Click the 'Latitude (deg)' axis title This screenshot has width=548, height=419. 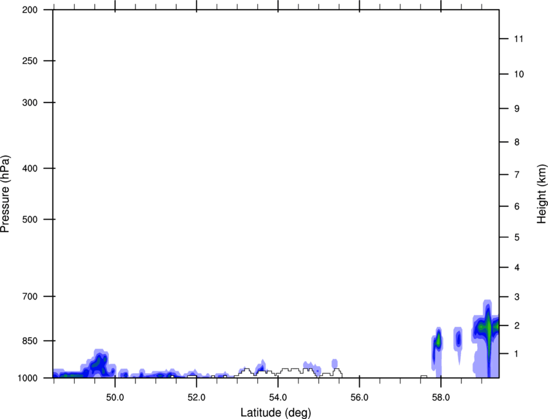[276, 413]
